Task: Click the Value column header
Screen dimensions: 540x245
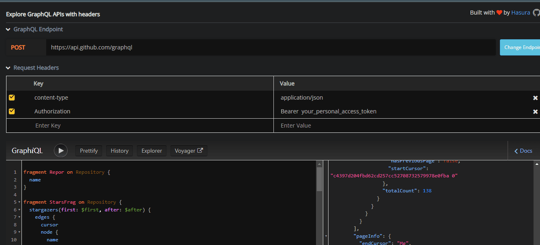Action: [x=287, y=83]
